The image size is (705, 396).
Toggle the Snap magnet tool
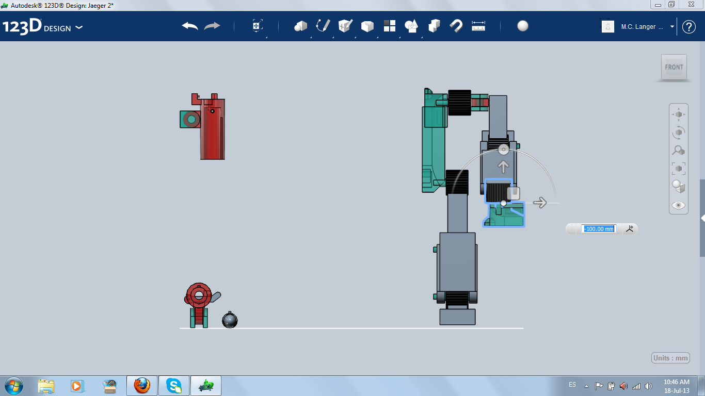(456, 26)
